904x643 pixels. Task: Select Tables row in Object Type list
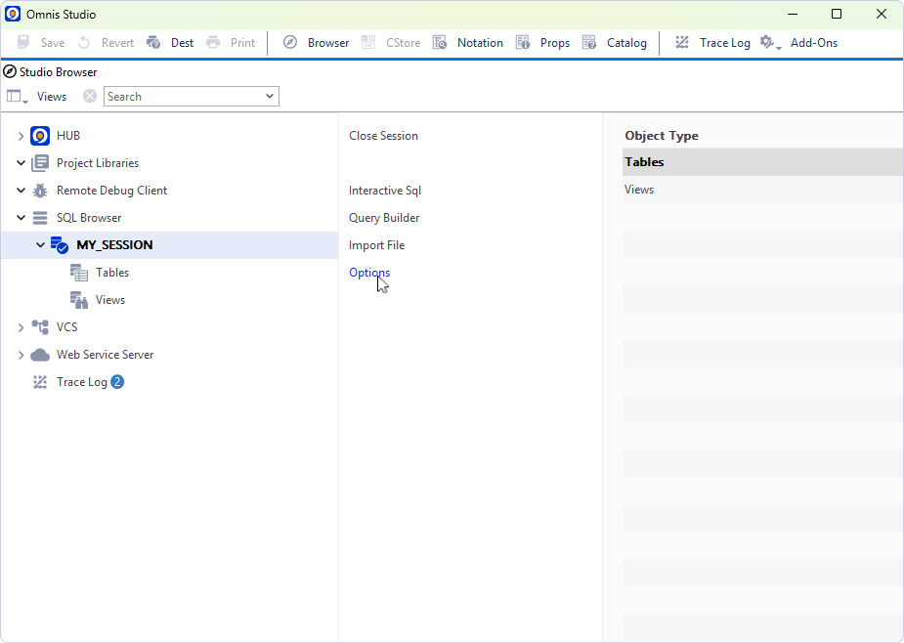(x=762, y=162)
